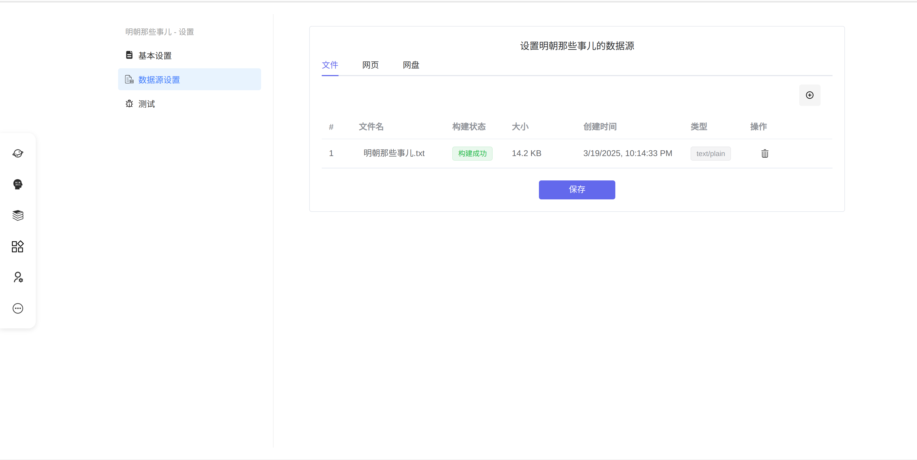Open 基本设置 in the settings menu
The width and height of the screenshot is (917, 460).
[154, 56]
